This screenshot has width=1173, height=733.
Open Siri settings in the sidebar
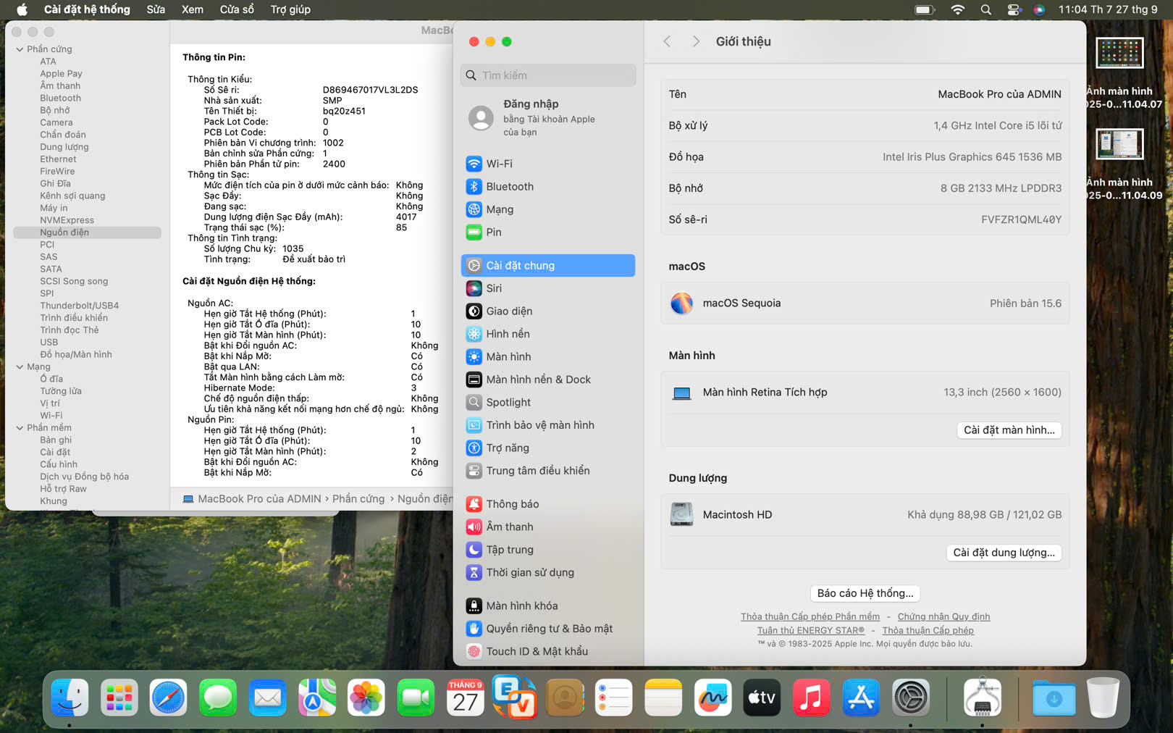[x=493, y=288]
